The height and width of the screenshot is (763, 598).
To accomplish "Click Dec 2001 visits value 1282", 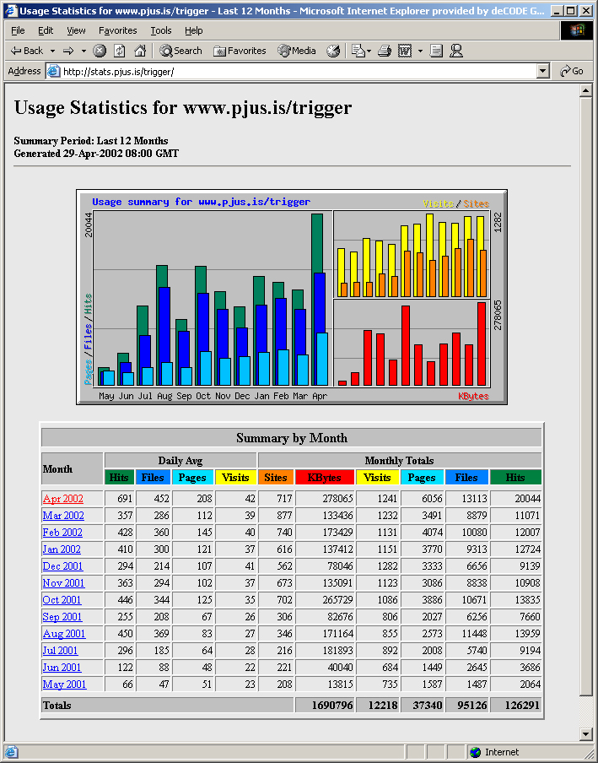I will 387,566.
